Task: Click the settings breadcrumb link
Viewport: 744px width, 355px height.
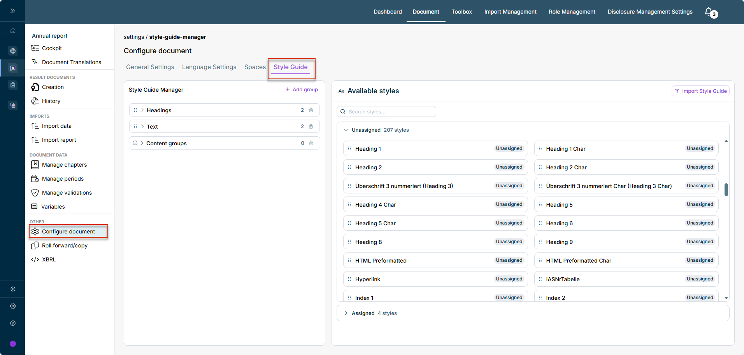Action: click(x=134, y=37)
